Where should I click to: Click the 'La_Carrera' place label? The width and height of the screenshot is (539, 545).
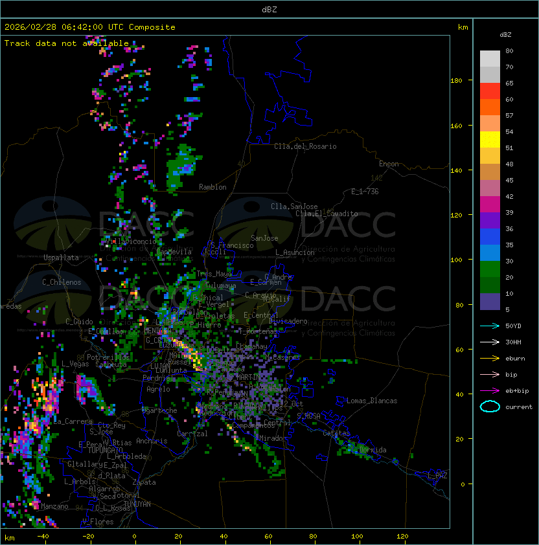pos(73,421)
